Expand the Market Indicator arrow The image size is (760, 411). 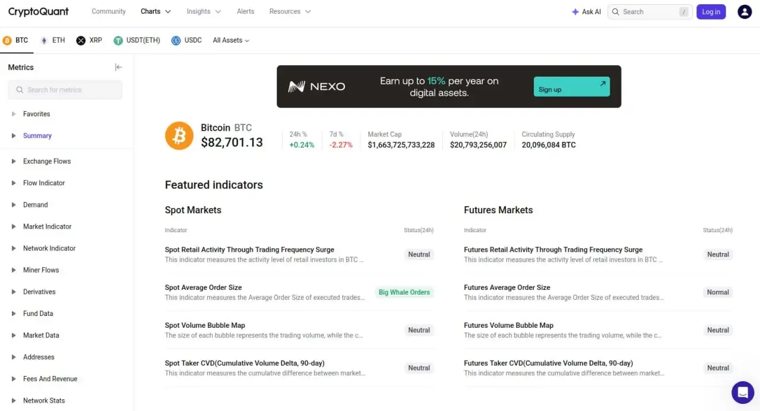(x=14, y=226)
